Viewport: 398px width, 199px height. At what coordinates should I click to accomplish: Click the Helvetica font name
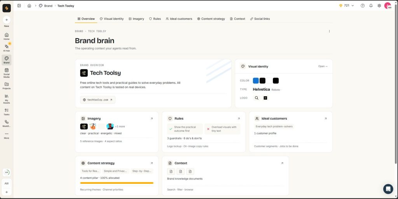tap(261, 89)
